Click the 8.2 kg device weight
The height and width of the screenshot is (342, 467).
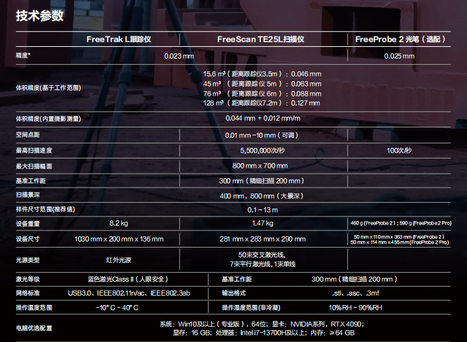[119, 223]
